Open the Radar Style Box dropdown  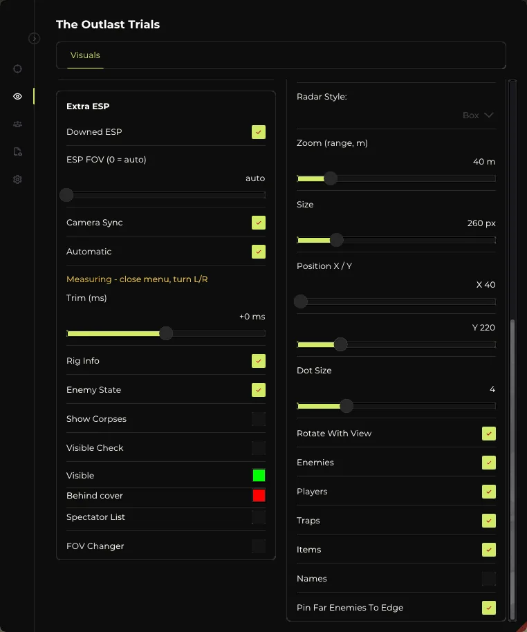pos(478,115)
